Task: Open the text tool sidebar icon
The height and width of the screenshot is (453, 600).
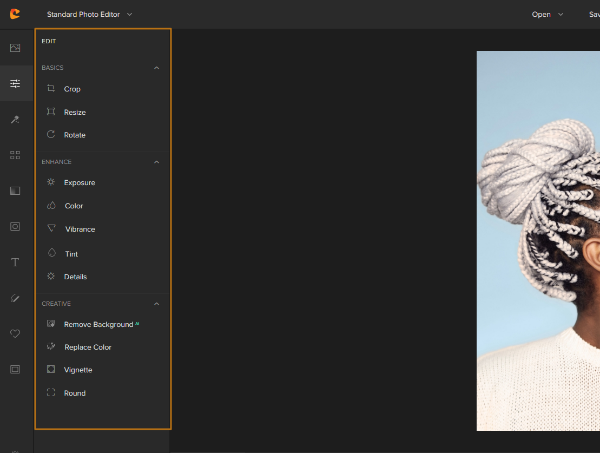Action: (15, 262)
